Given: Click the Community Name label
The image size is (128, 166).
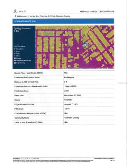Looking at the screenshot, I should pyautogui.click(x=22, y=118).
